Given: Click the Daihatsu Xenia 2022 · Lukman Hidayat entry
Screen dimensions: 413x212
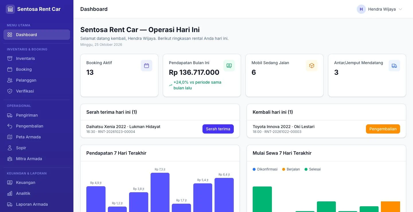Looking at the screenshot, I should coord(123,127).
